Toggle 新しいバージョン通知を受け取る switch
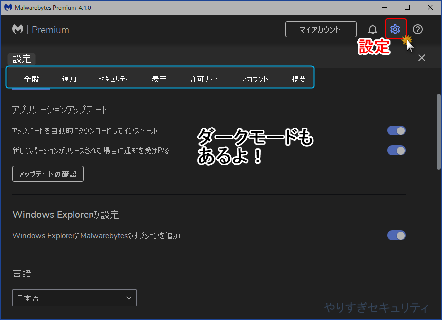The height and width of the screenshot is (320, 442). [x=396, y=150]
